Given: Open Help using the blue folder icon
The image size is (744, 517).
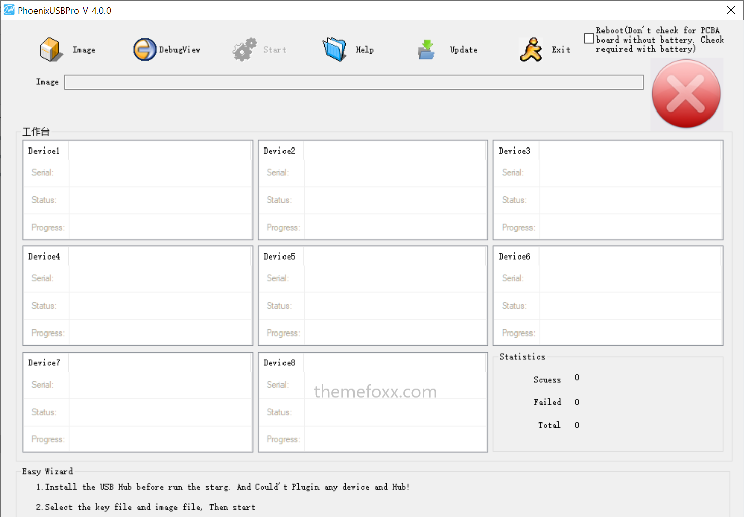Looking at the screenshot, I should (x=335, y=50).
